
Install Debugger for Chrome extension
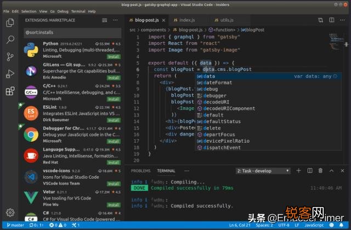(x=114, y=142)
